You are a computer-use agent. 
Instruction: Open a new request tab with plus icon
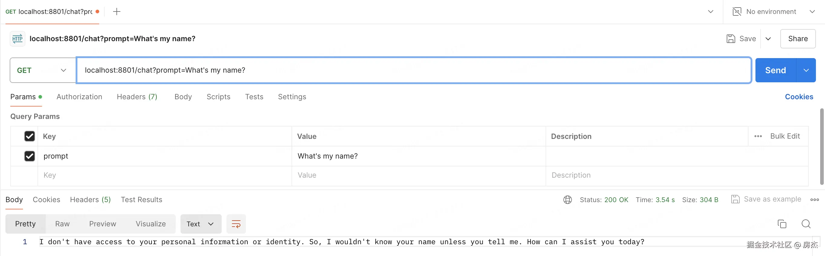point(116,12)
